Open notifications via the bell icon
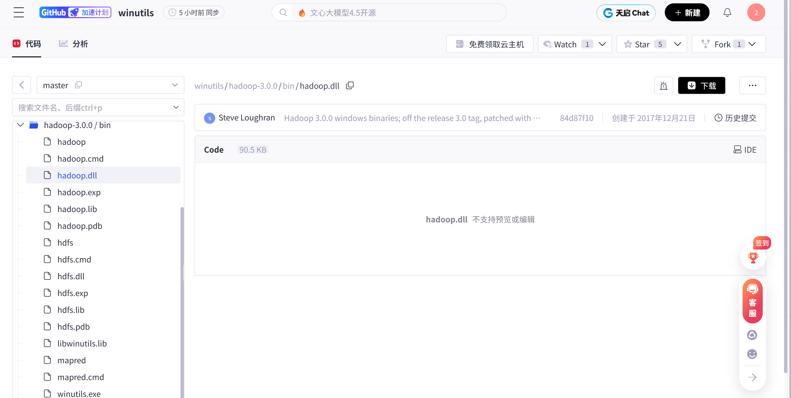 727,12
